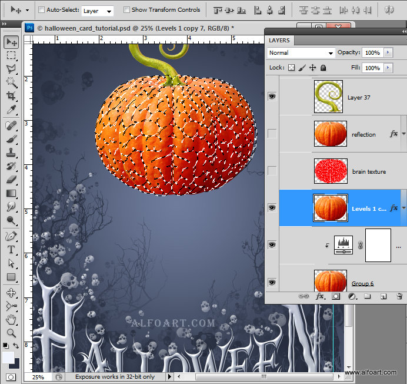Select the Rectangular Marquee tool
The width and height of the screenshot is (407, 384).
pyautogui.click(x=11, y=55)
